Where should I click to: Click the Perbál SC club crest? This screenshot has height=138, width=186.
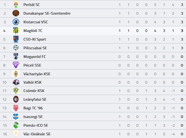16,5
